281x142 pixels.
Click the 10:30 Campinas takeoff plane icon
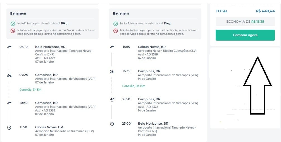click(9, 103)
